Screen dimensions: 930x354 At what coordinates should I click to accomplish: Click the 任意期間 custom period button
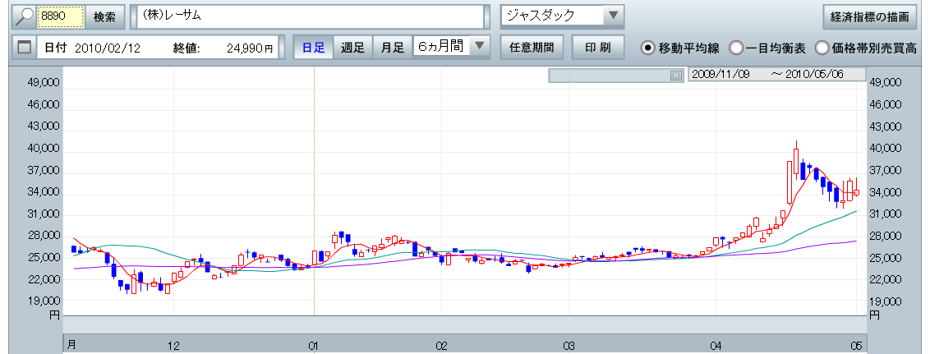pyautogui.click(x=531, y=48)
